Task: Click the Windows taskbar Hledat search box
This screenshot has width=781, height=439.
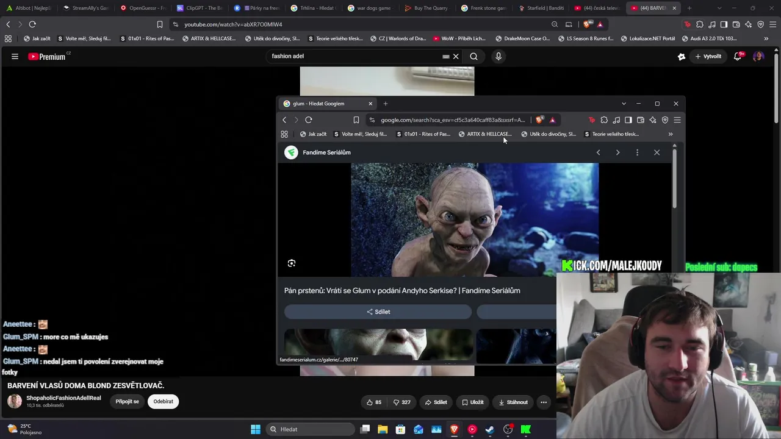Action: [x=310, y=429]
